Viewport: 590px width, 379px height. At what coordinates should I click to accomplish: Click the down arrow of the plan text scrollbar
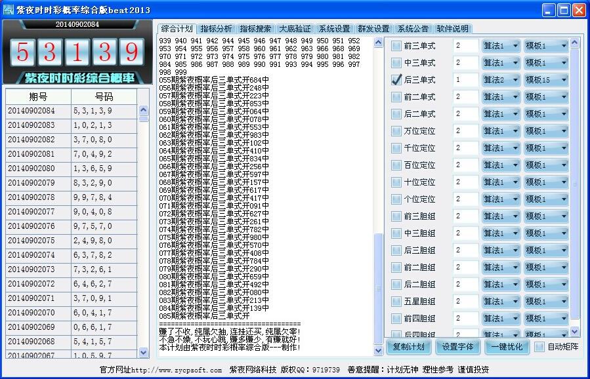378,351
